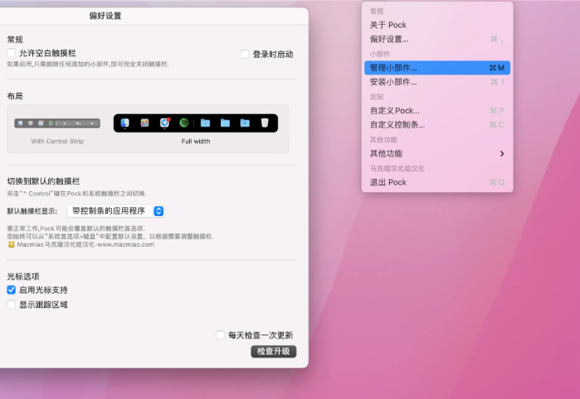Choose 退出 Pock to quit
This screenshot has height=399, width=580.
pos(437,182)
